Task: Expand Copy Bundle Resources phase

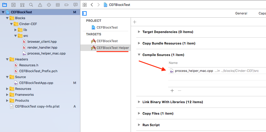Action: (x=139, y=43)
